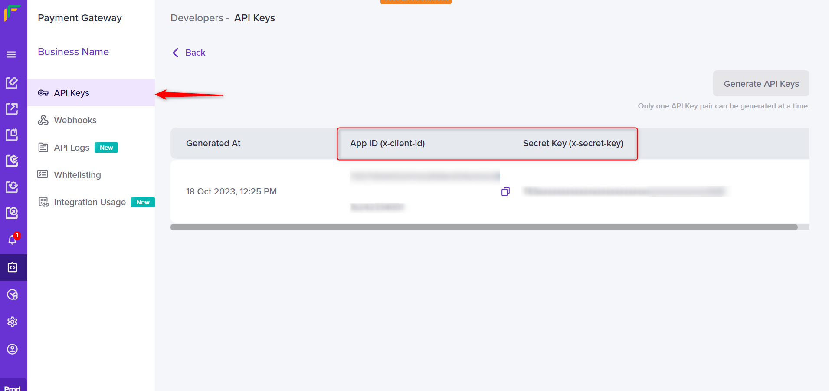
Task: Open the notifications bell icon
Action: [x=13, y=239]
